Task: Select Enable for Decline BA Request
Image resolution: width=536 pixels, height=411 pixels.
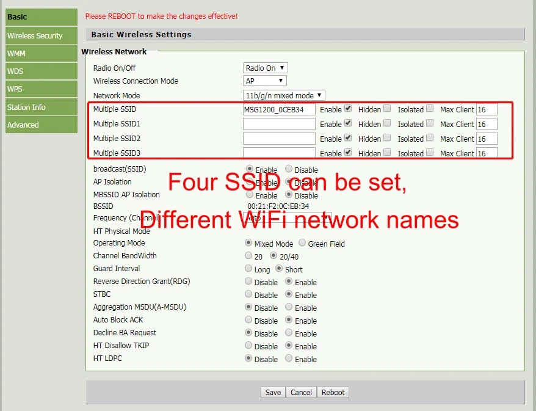Action: [x=289, y=332]
